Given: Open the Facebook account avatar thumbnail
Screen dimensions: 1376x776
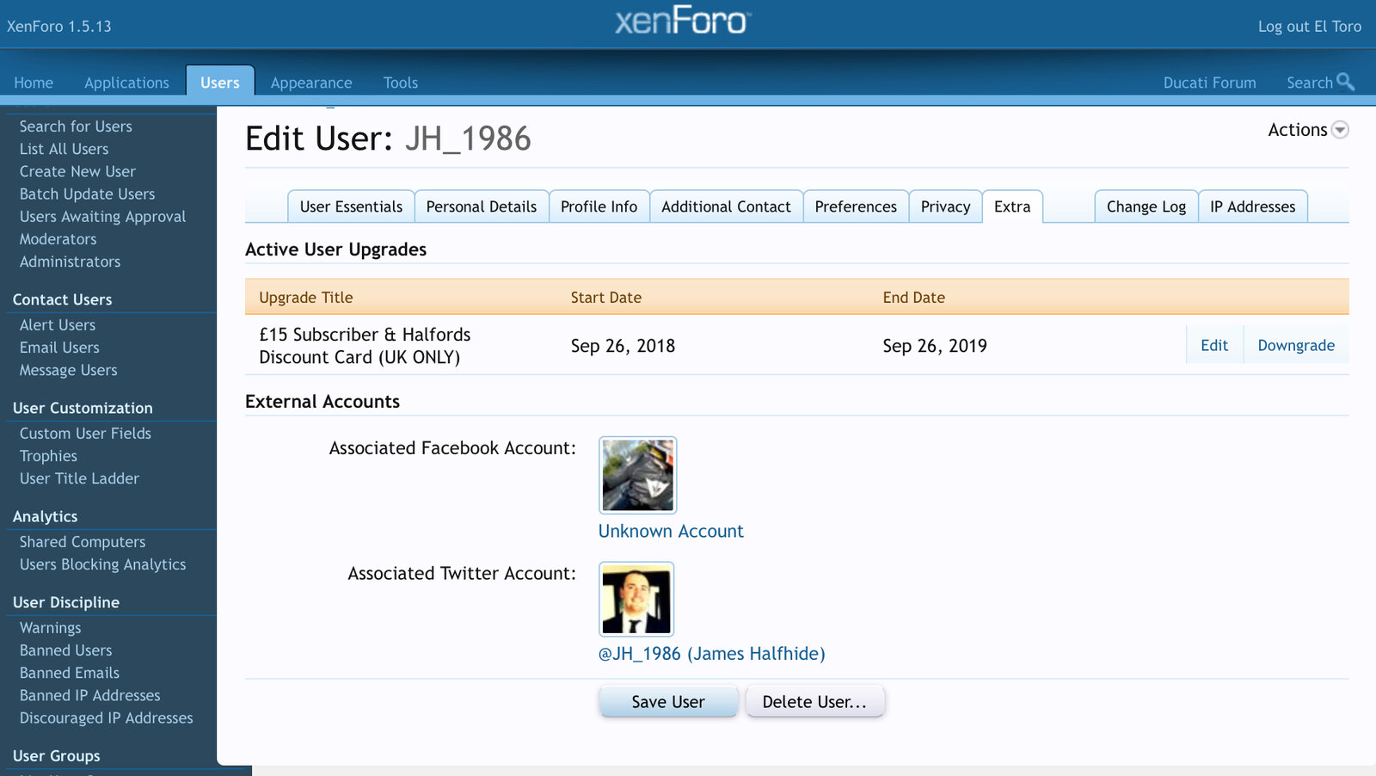Looking at the screenshot, I should pos(637,475).
